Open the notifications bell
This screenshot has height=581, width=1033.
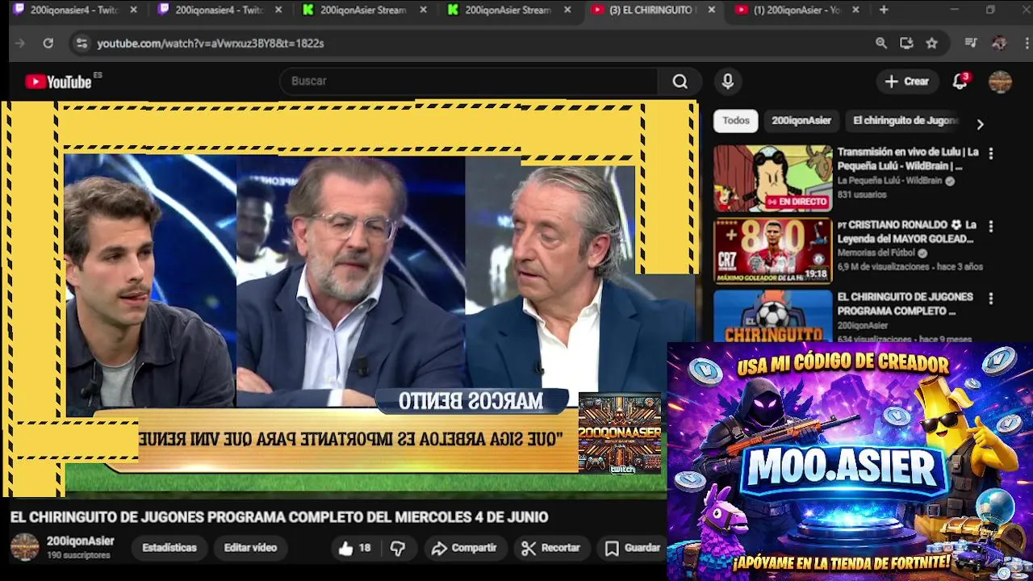click(960, 82)
